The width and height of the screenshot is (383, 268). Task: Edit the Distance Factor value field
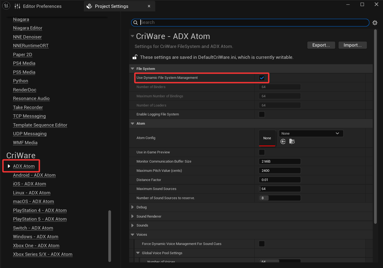280,180
